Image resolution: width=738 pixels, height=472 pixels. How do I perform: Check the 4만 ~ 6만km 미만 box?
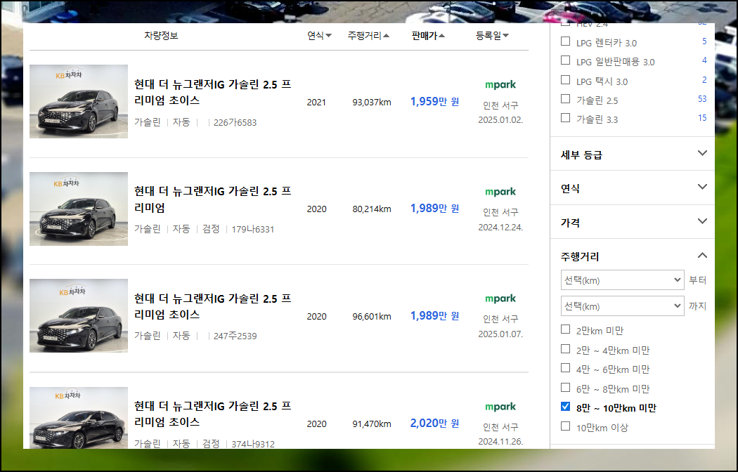click(566, 368)
